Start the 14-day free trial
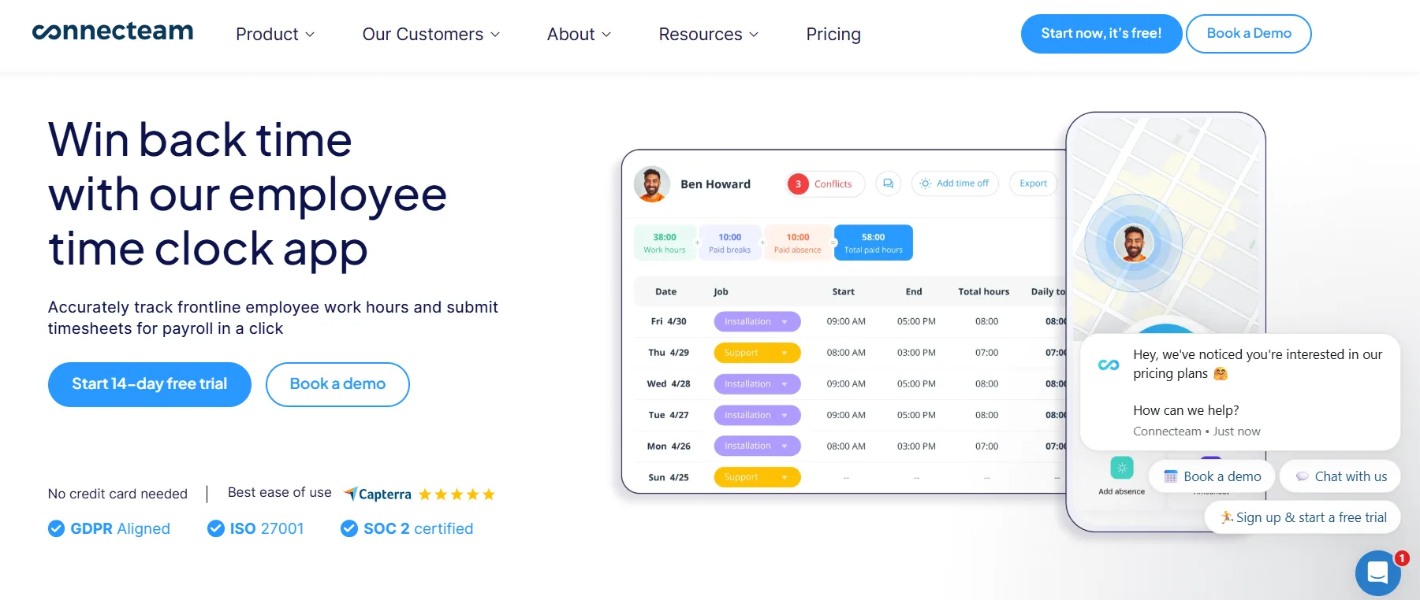Image resolution: width=1420 pixels, height=600 pixels. point(150,384)
